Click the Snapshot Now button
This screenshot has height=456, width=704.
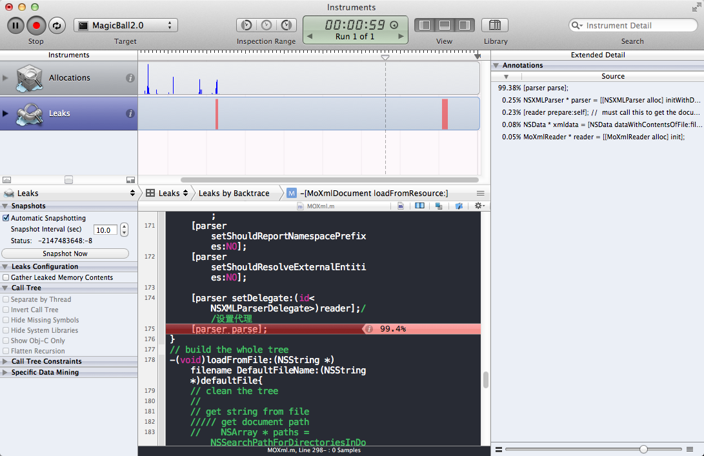[x=65, y=253]
